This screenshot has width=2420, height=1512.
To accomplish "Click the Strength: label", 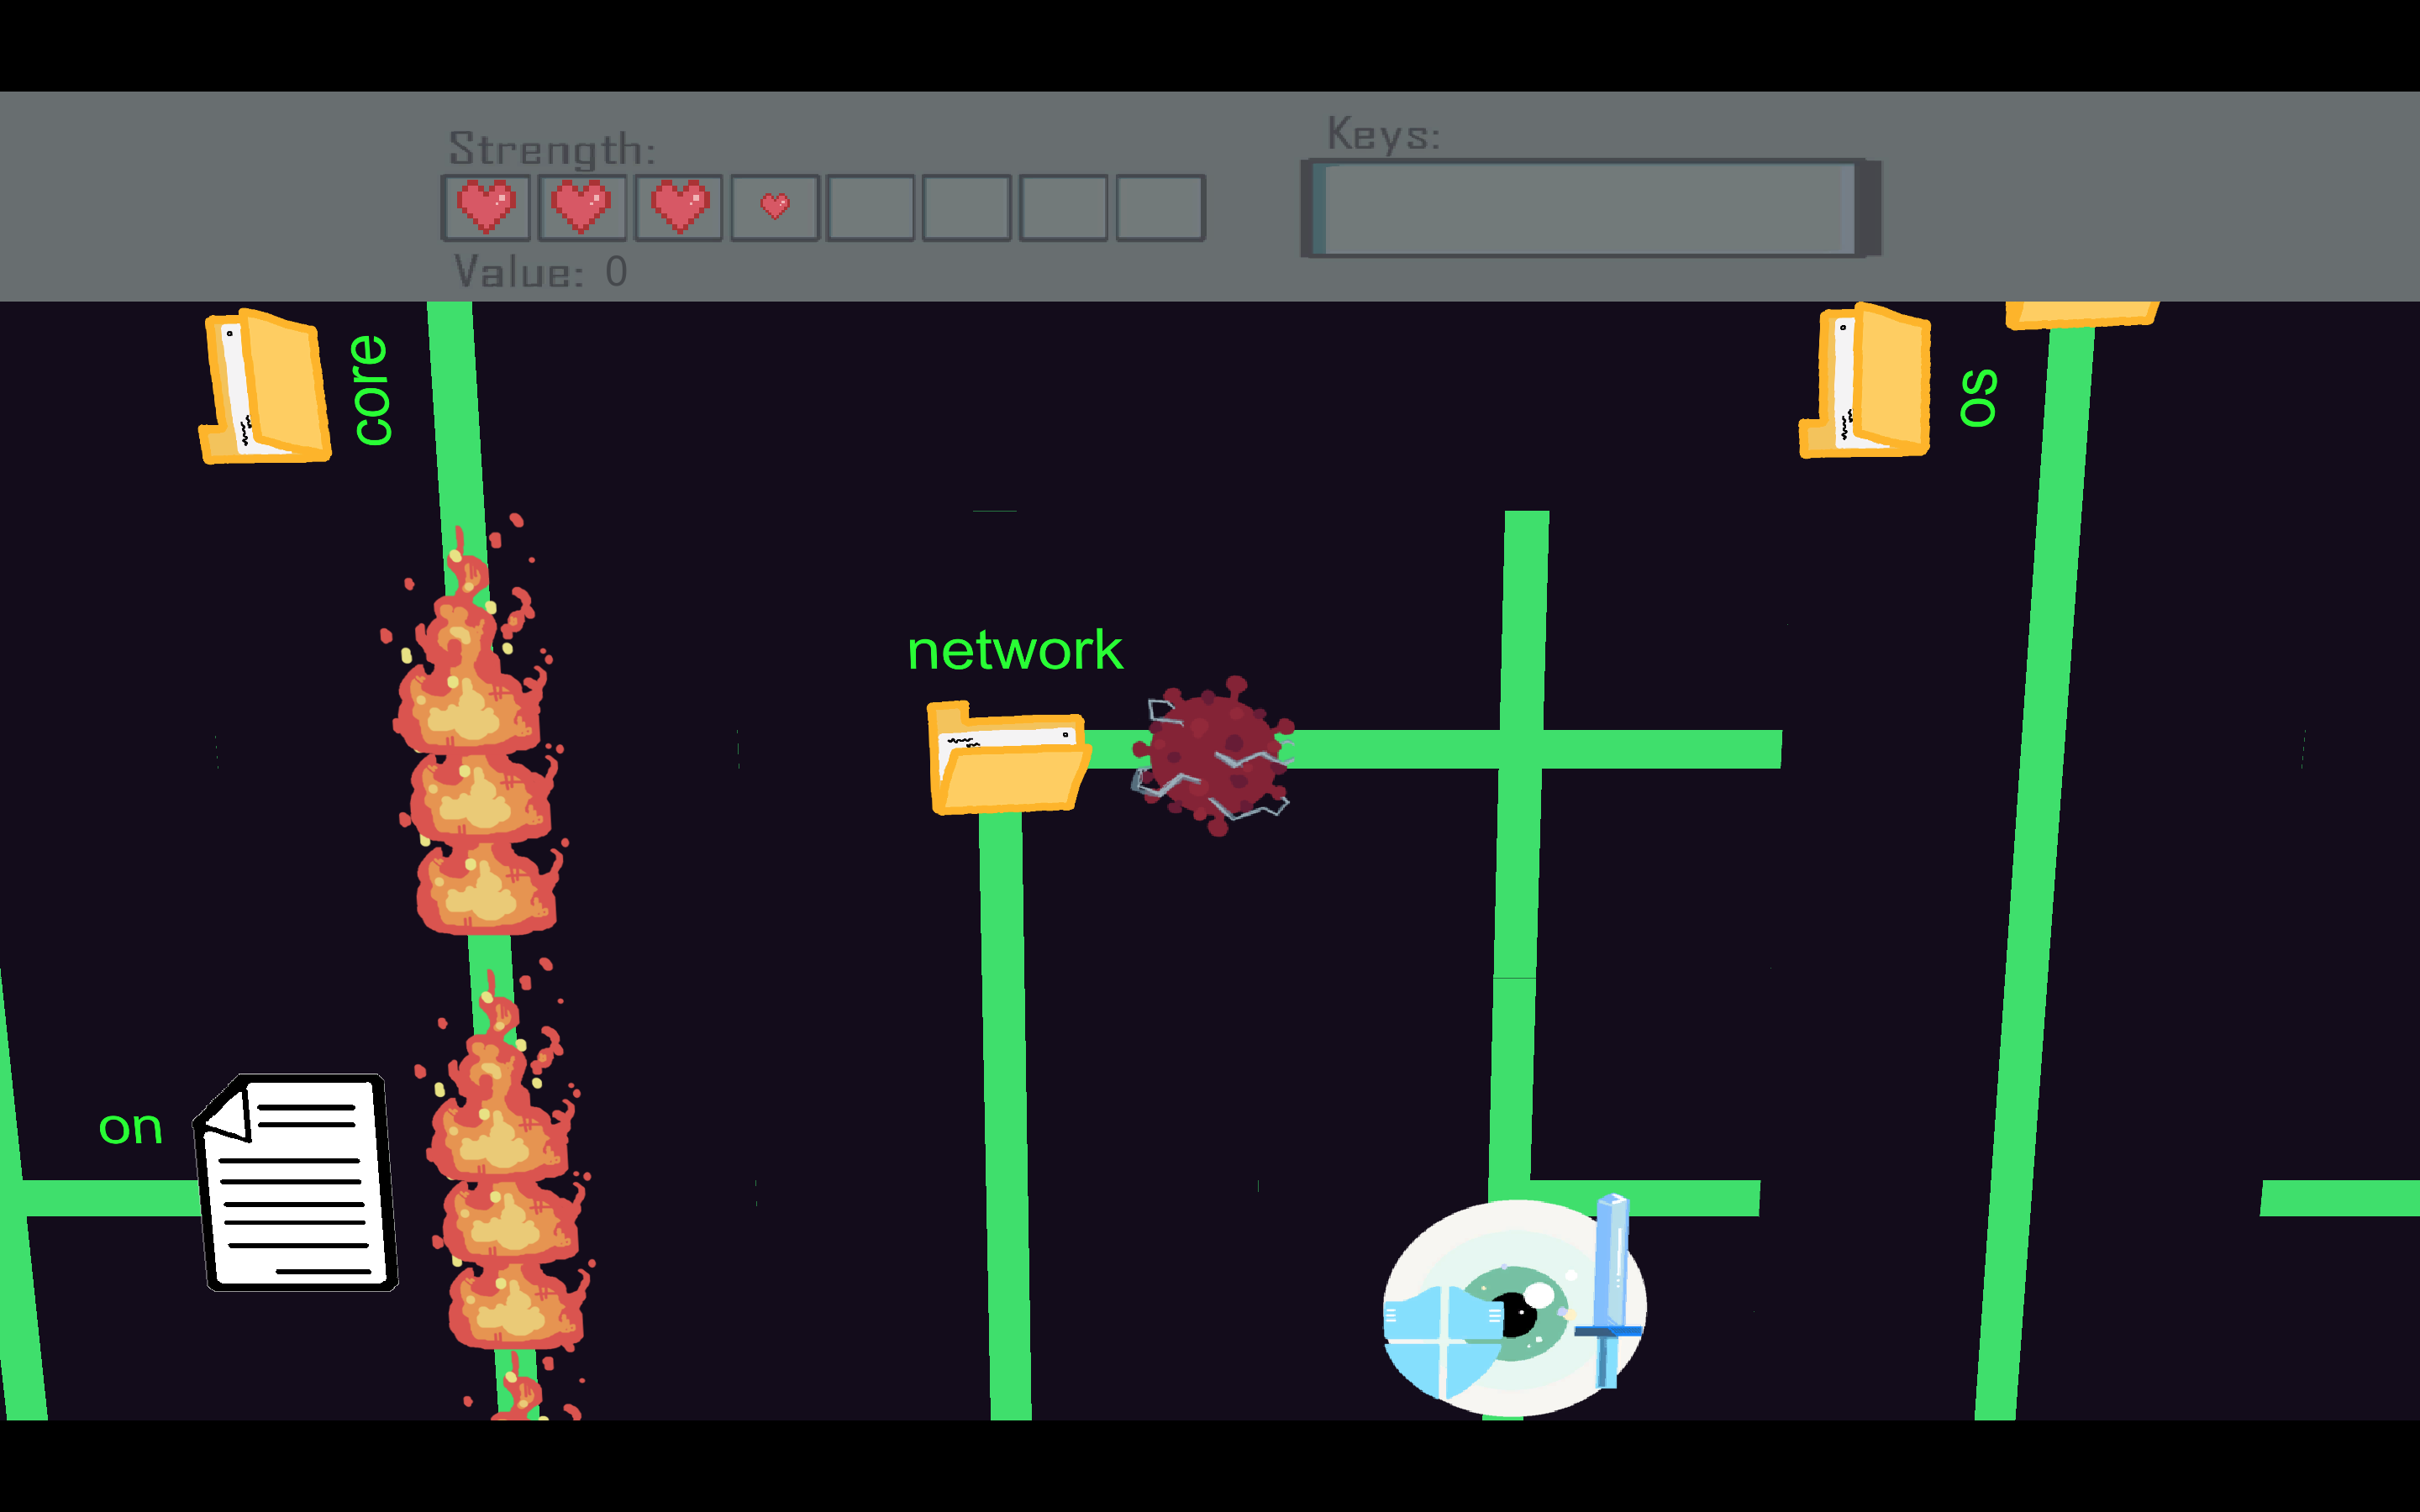I will pyautogui.click(x=552, y=149).
